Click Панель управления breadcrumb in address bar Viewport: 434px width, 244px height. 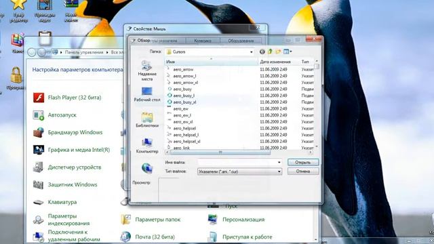tap(84, 52)
